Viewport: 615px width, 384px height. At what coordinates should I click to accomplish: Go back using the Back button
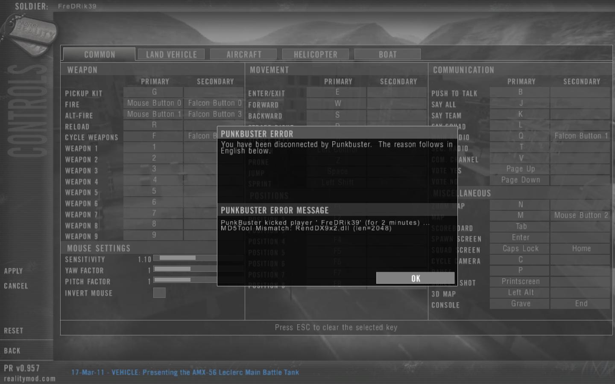click(x=12, y=351)
